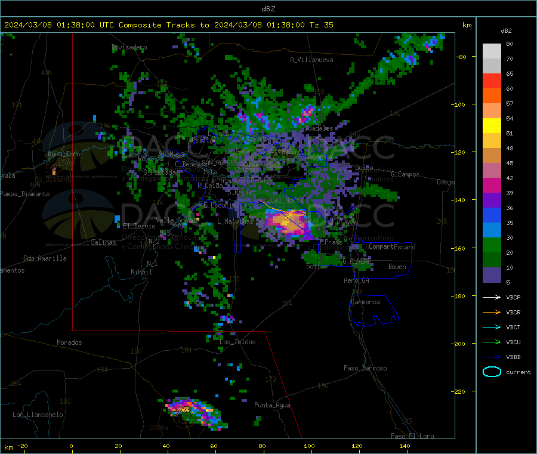
Task: Click the 'E_Escorial' map label
Action: coord(221,205)
